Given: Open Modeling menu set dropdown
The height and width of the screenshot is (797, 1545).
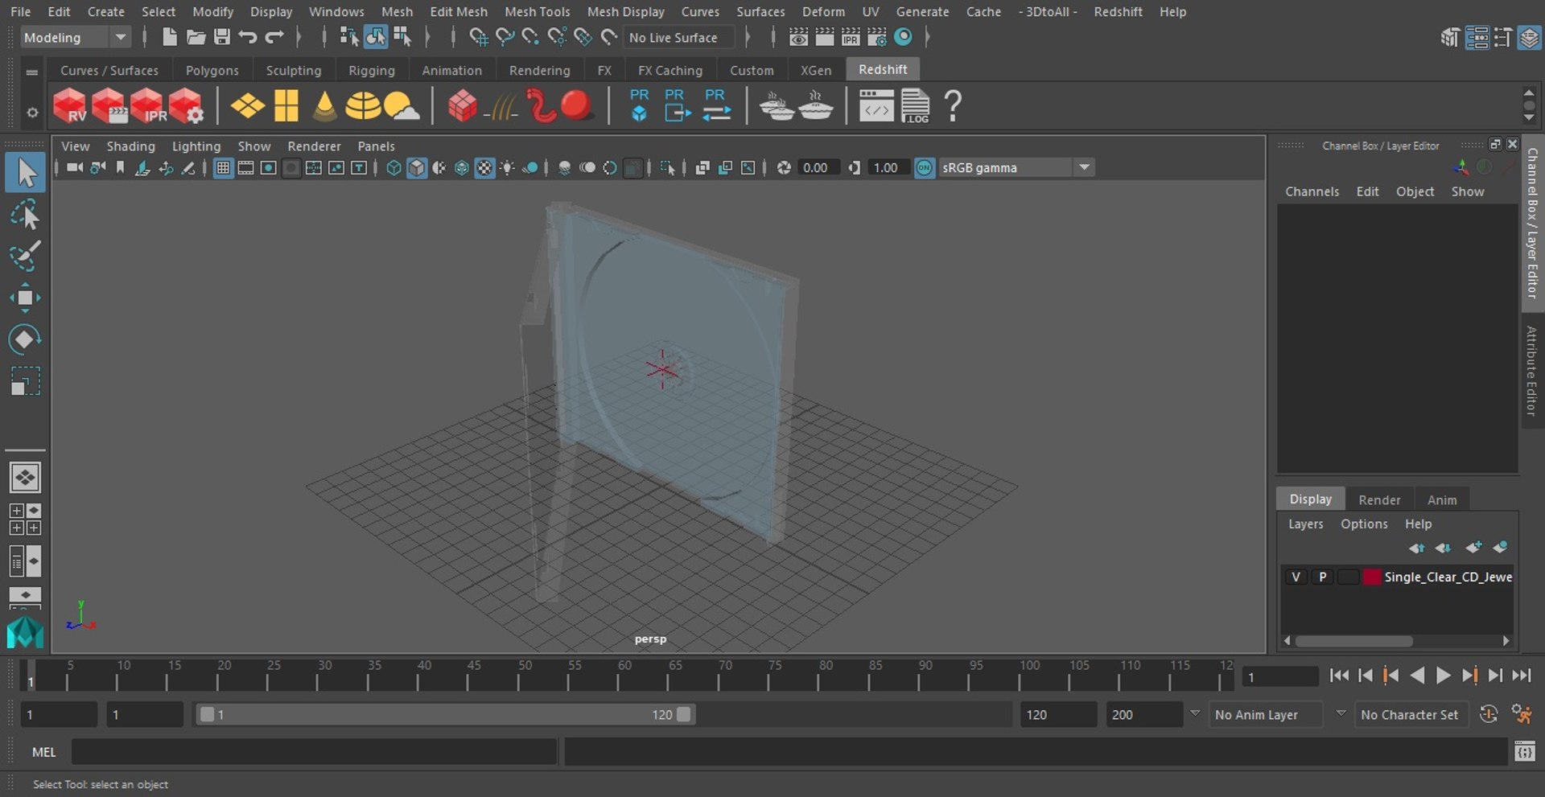Looking at the screenshot, I should coord(75,37).
